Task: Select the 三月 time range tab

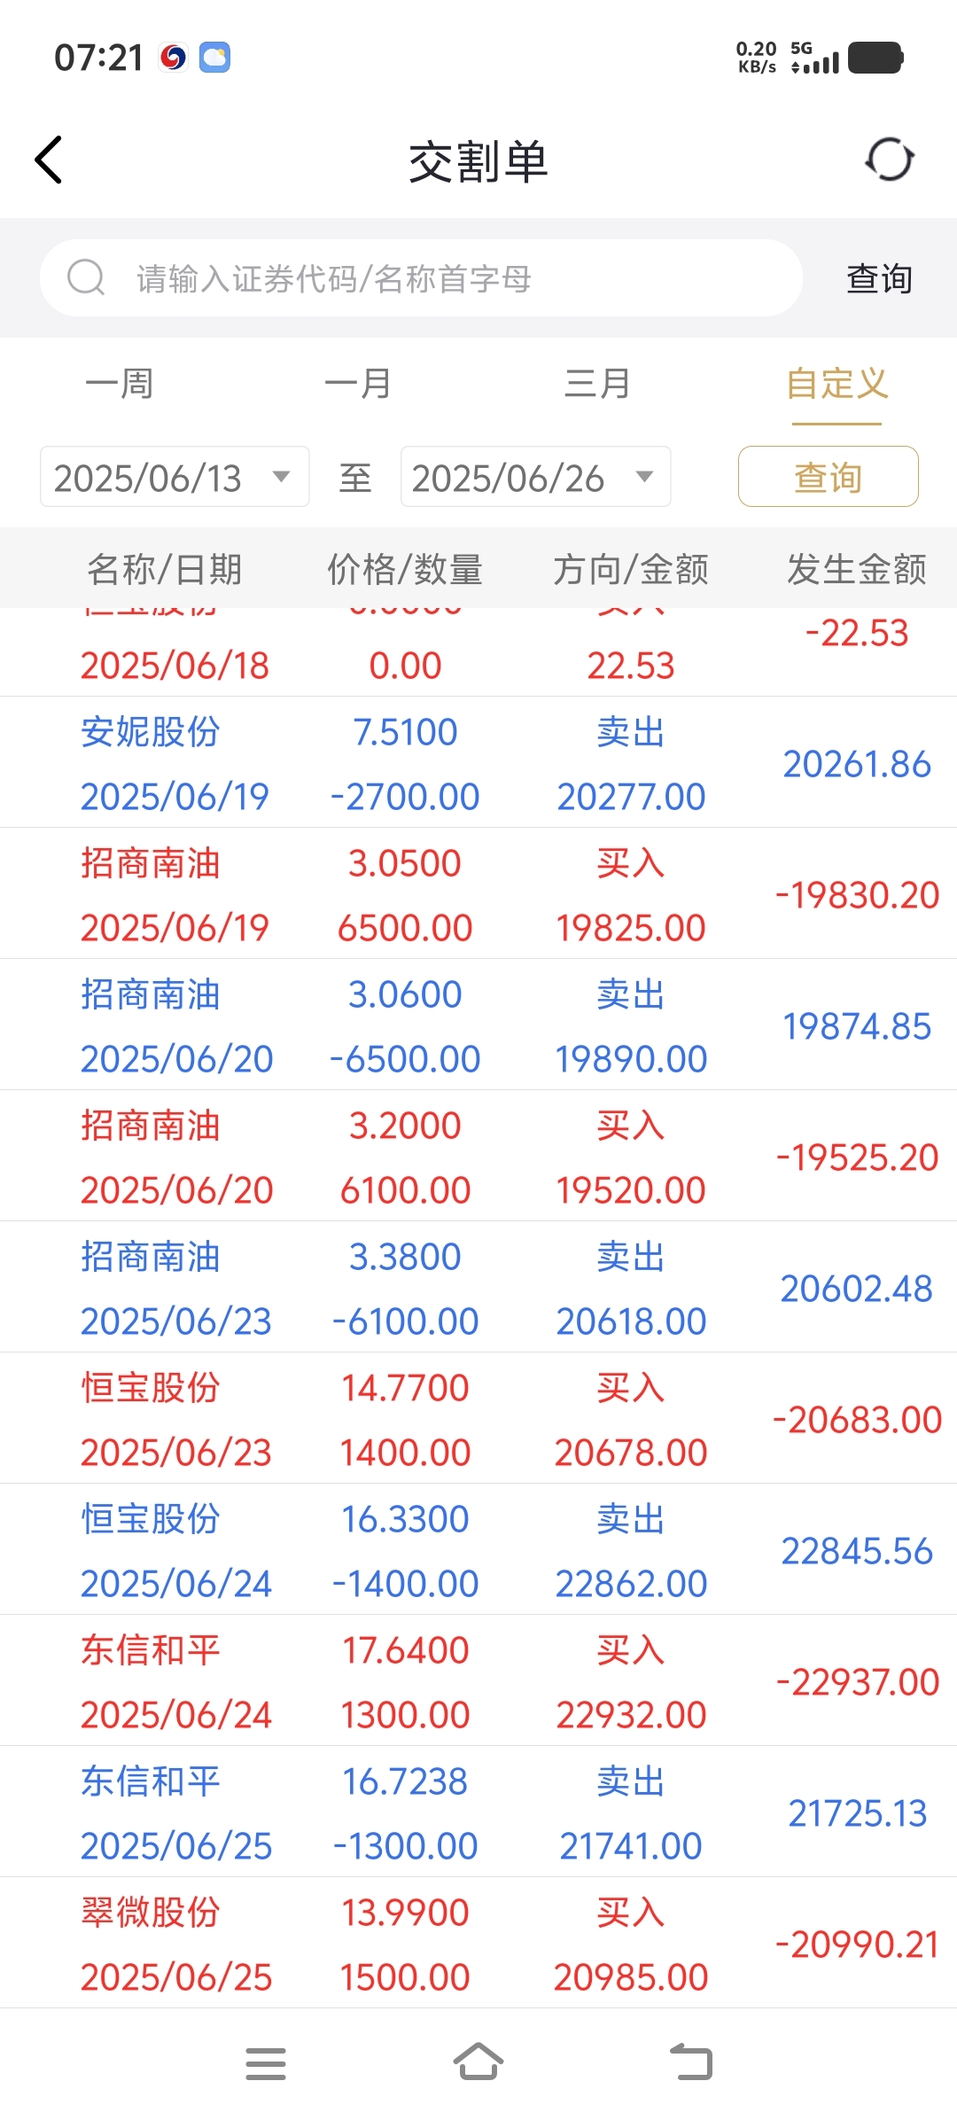Action: [x=598, y=384]
